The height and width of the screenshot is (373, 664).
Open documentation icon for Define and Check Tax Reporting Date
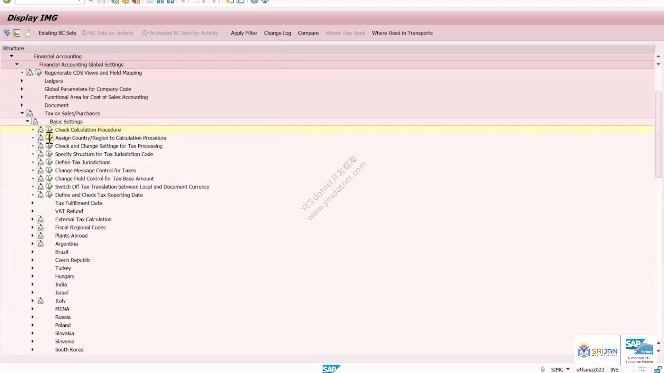pyautogui.click(x=40, y=195)
